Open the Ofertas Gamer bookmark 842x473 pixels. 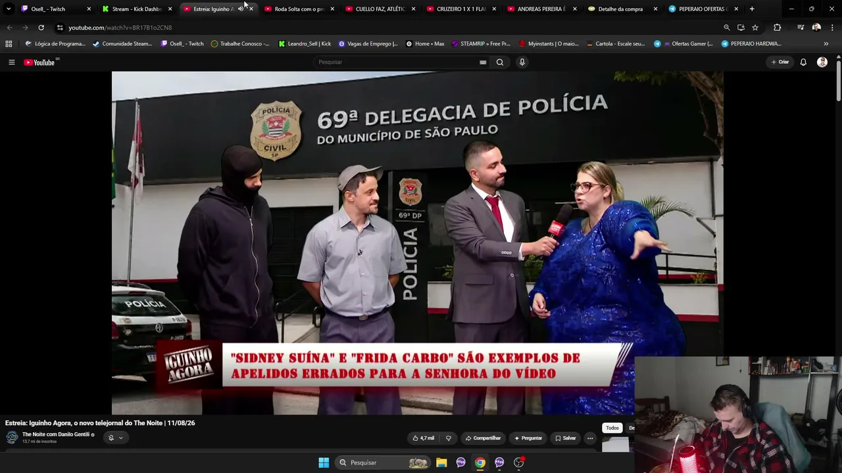click(x=683, y=44)
